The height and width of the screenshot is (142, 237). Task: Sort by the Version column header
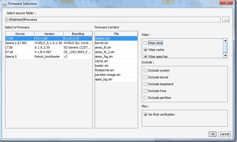click(49, 34)
